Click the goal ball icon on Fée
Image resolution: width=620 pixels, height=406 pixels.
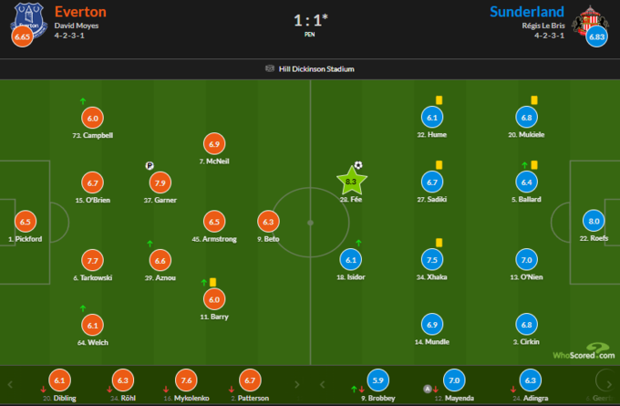358,166
